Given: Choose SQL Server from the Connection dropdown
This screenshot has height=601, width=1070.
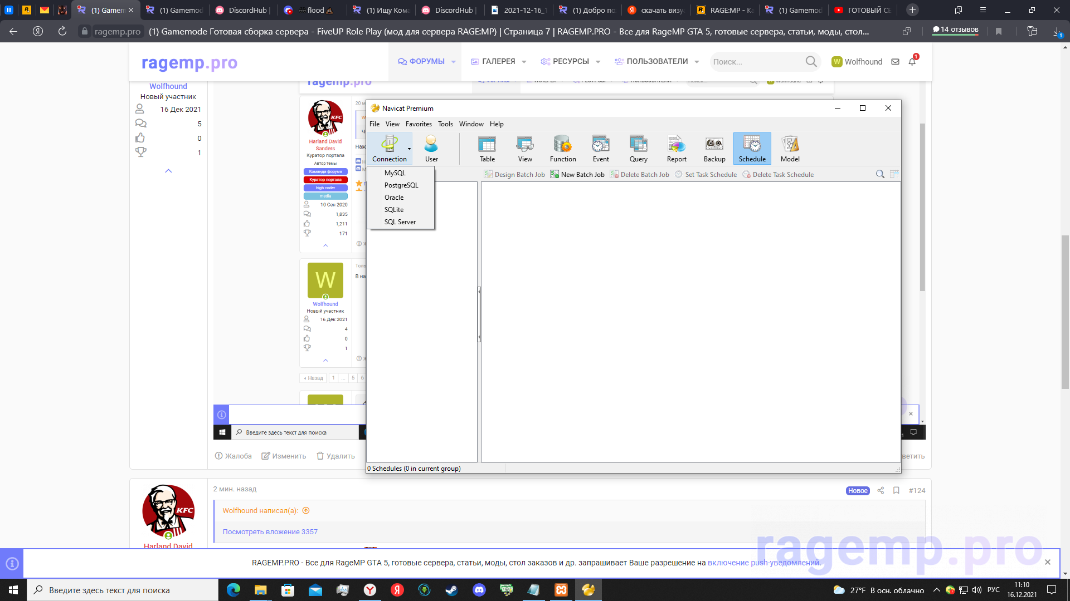Looking at the screenshot, I should point(401,222).
